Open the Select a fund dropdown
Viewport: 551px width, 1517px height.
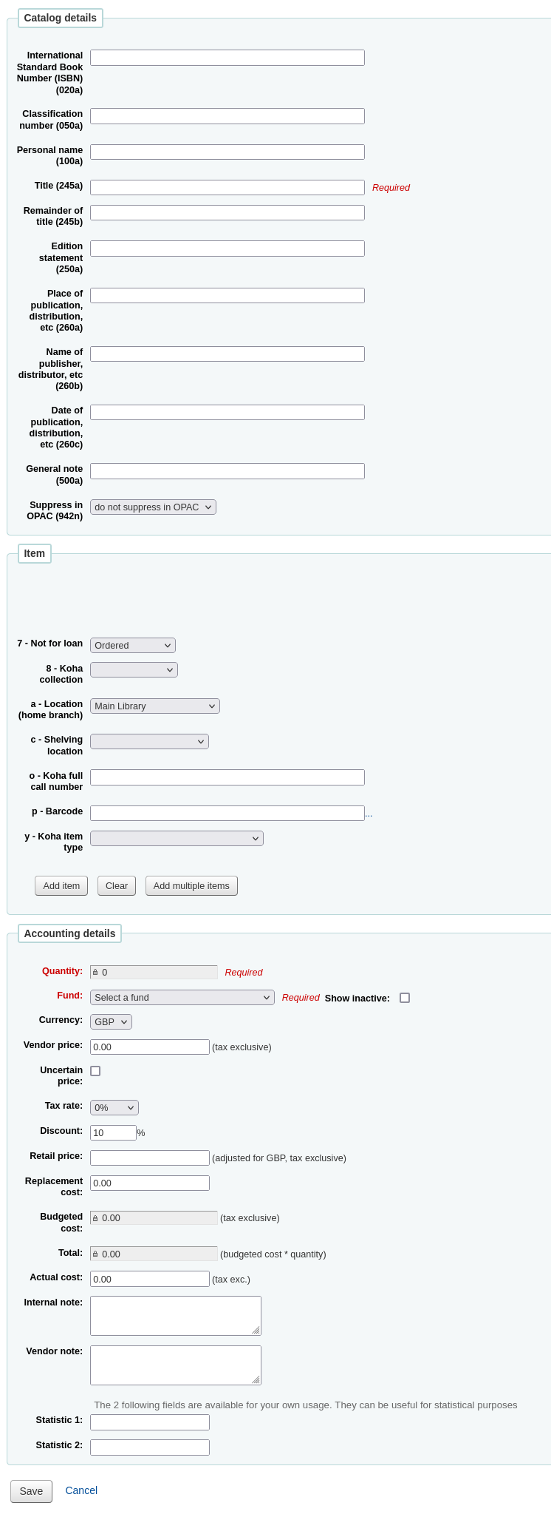tap(182, 998)
